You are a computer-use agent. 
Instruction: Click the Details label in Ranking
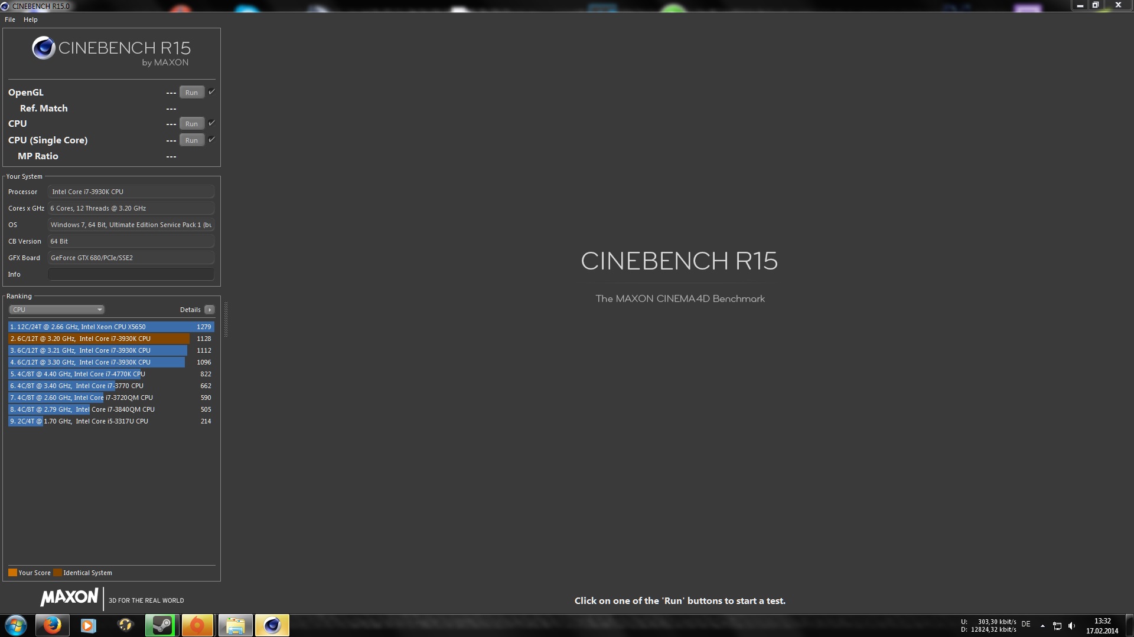(190, 310)
